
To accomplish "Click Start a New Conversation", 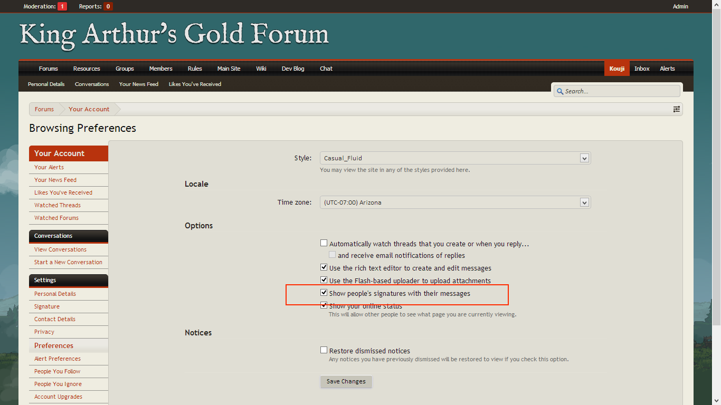I will pos(69,262).
